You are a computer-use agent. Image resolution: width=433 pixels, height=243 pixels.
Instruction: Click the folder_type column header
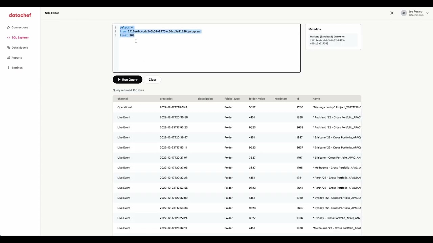click(232, 99)
